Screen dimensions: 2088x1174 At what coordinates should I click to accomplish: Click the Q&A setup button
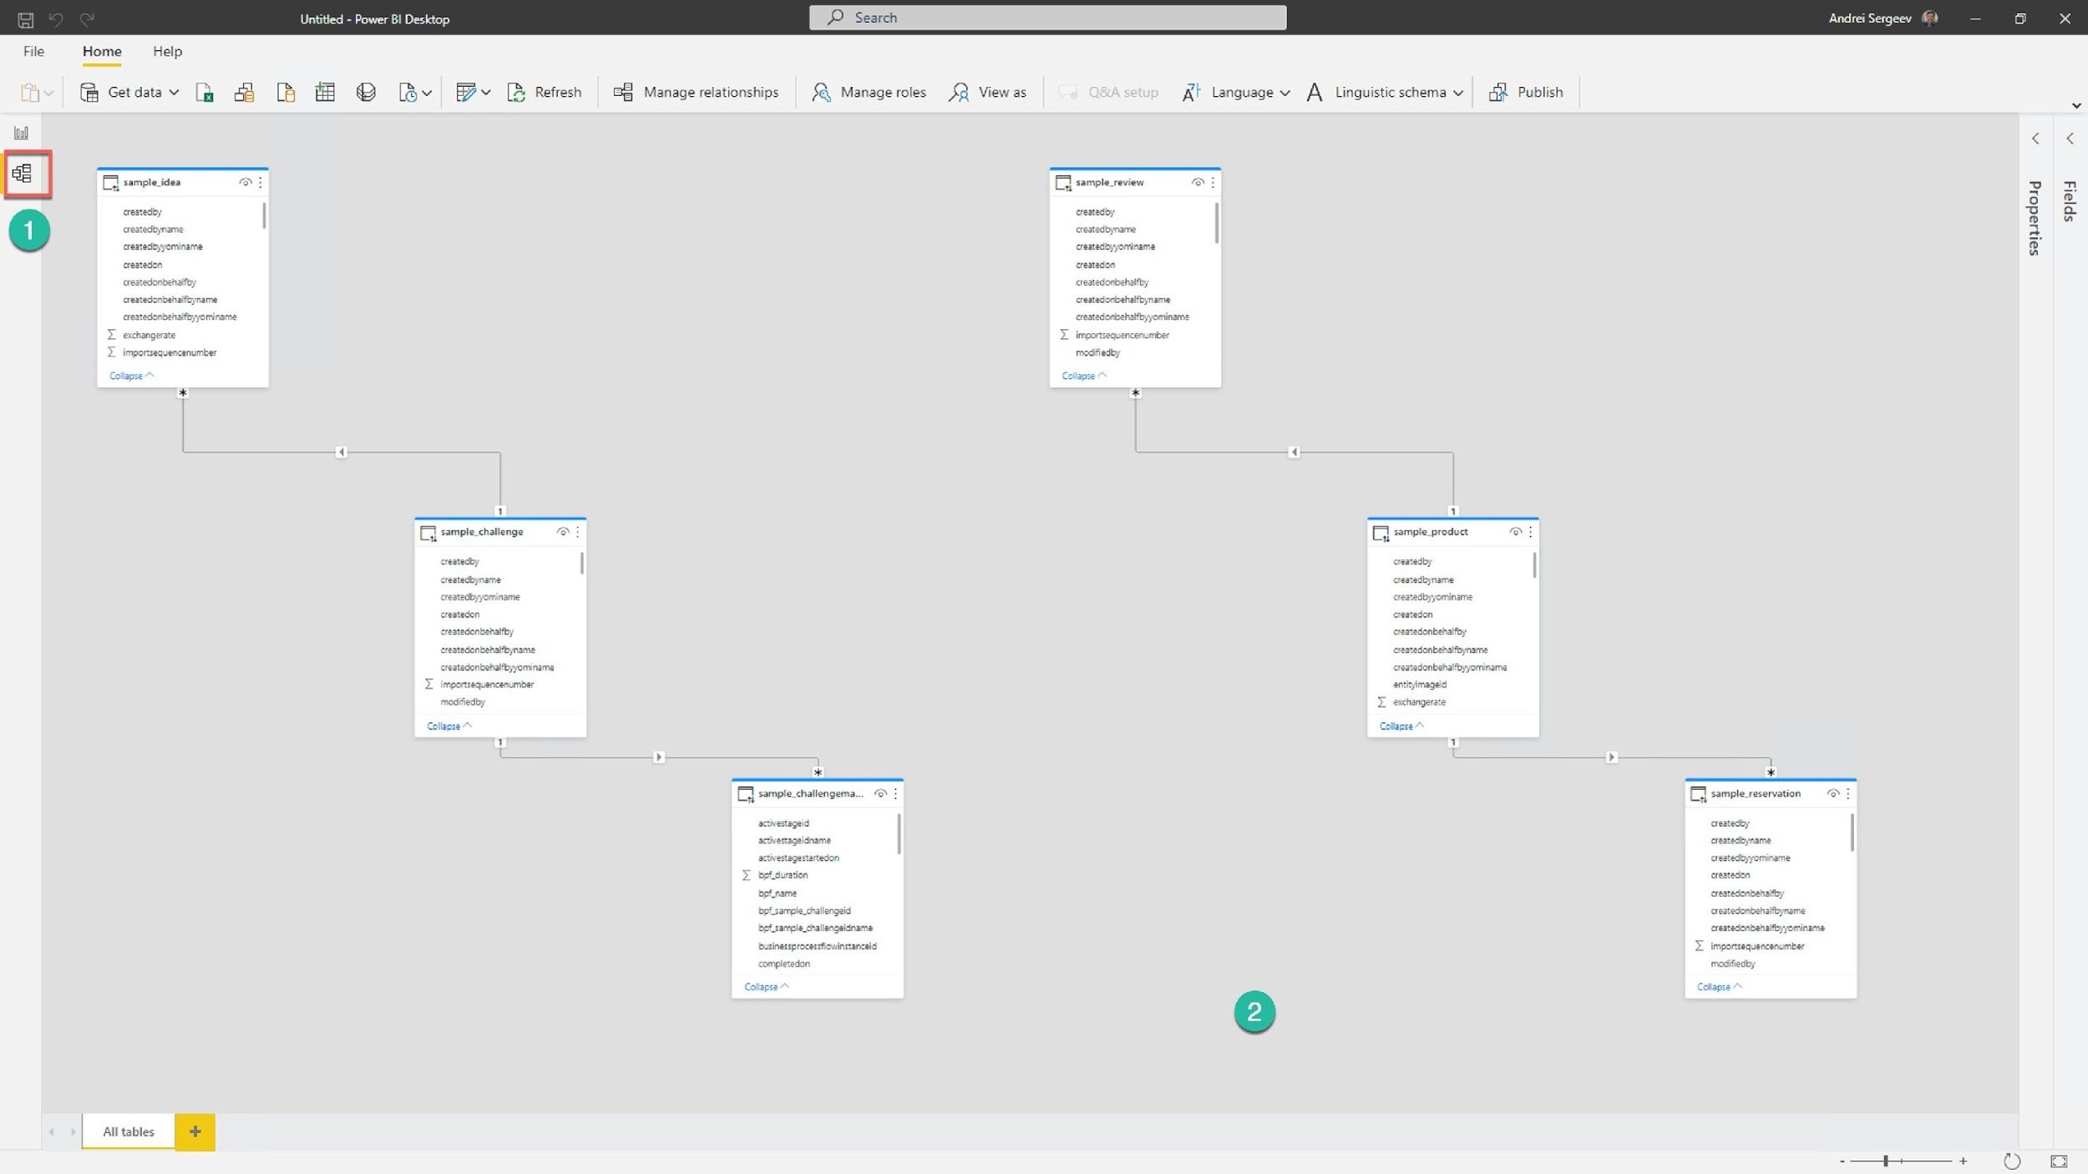coord(1107,92)
